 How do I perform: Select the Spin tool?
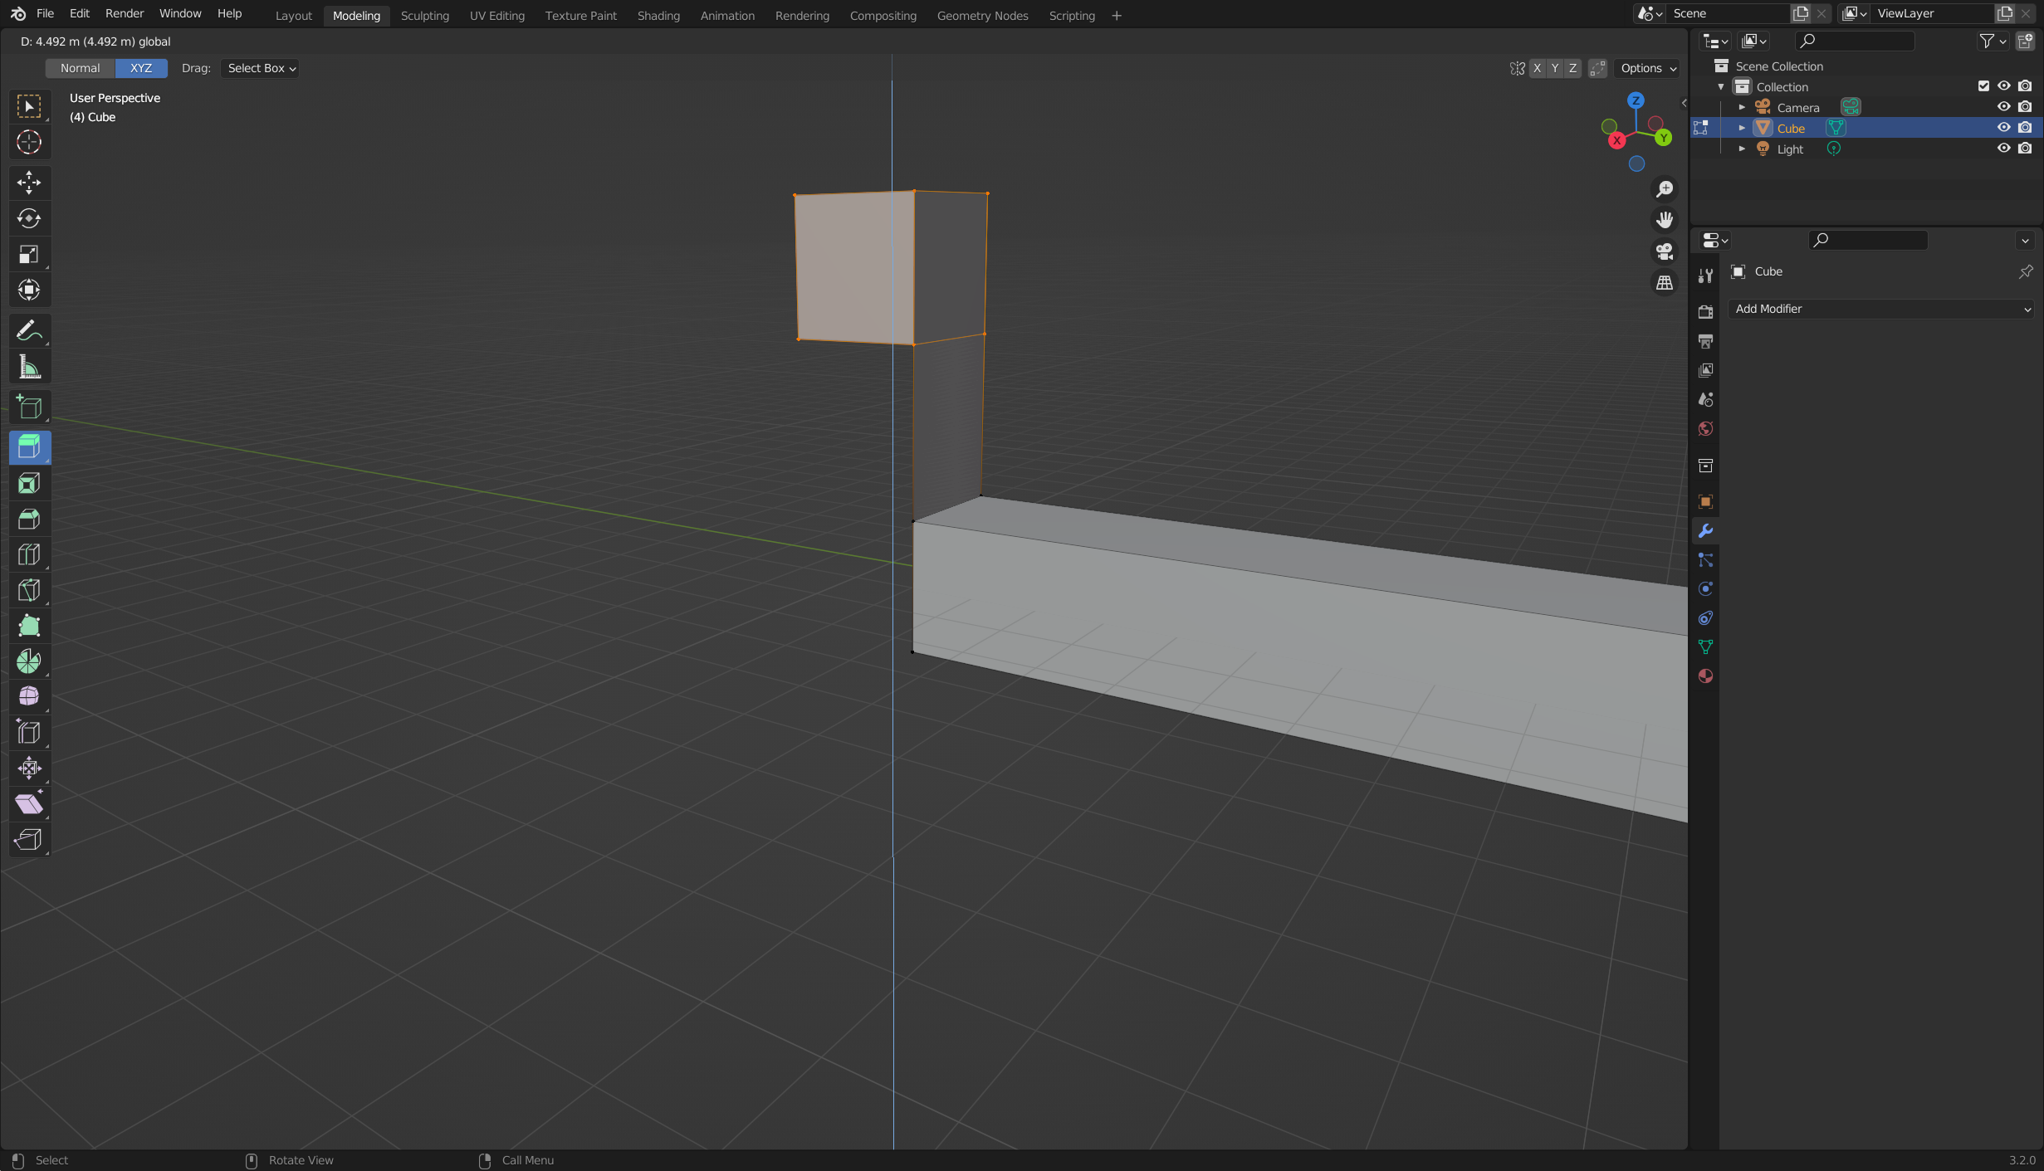(x=29, y=661)
